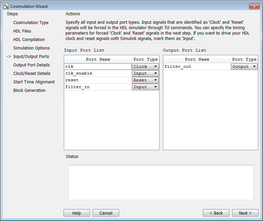Select the Input/Output Ports step

[31, 57]
